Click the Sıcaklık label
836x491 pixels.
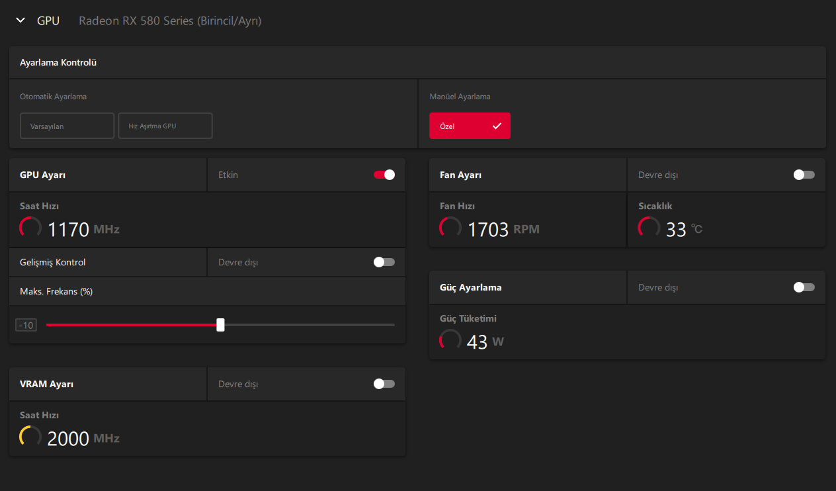pyautogui.click(x=655, y=206)
